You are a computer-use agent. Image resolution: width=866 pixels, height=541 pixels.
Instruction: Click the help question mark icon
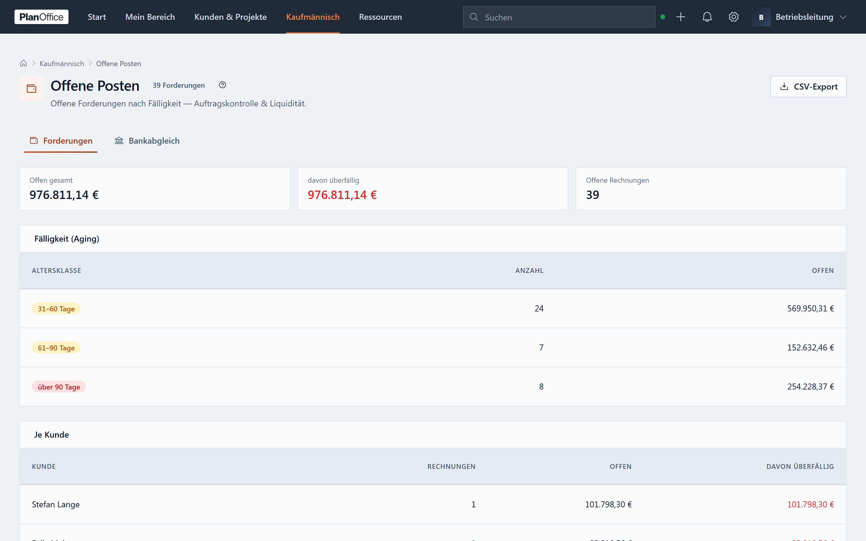tap(223, 85)
